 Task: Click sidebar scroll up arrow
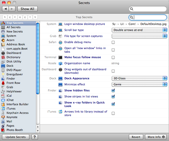[x=38, y=127]
